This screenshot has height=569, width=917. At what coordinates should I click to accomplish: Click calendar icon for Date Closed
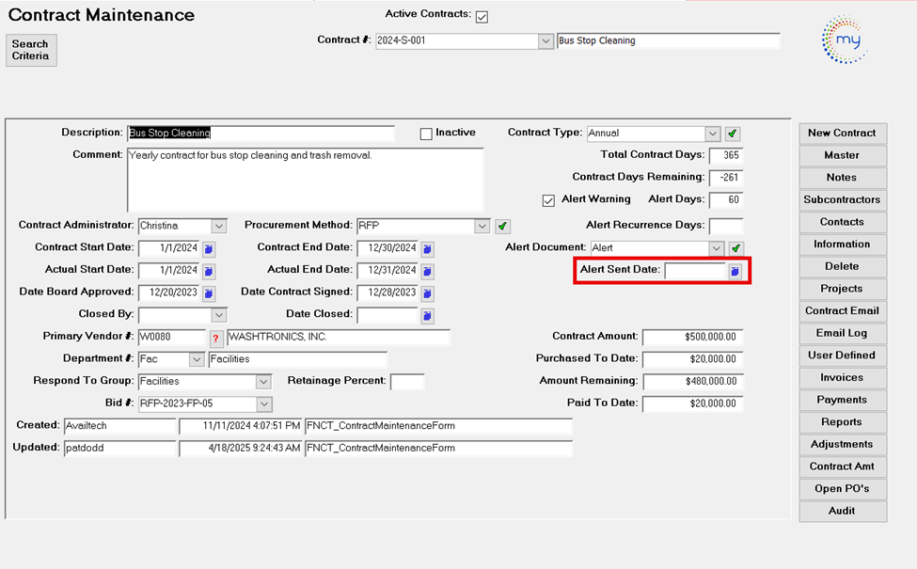[x=427, y=315]
